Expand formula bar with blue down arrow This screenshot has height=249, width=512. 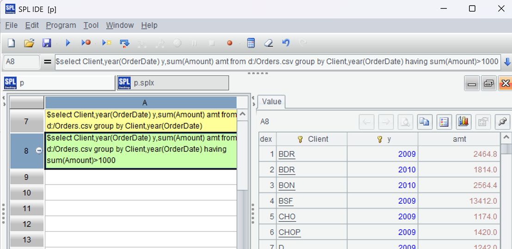click(x=507, y=62)
